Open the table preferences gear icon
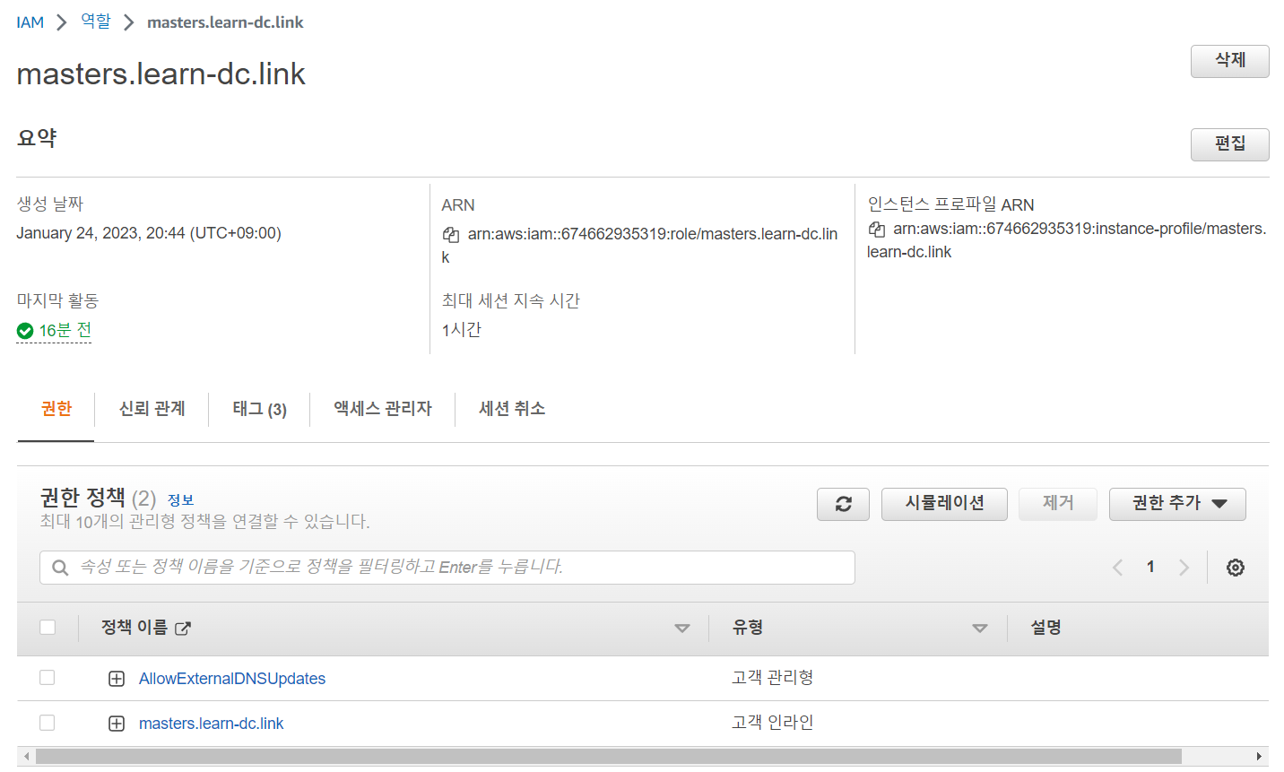This screenshot has height=772, width=1284. [1235, 567]
